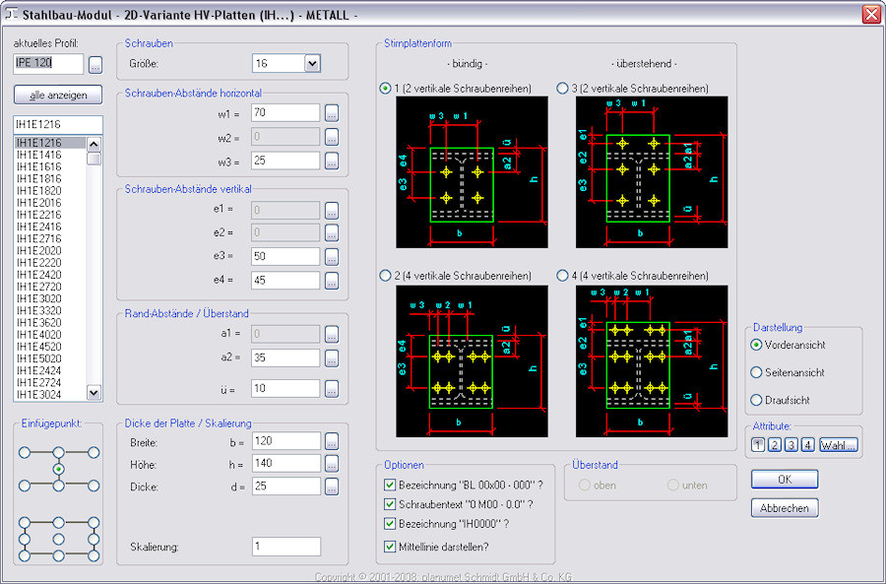Click the list scrollbar up arrow
Viewport: 886px width, 584px height.
(94, 144)
